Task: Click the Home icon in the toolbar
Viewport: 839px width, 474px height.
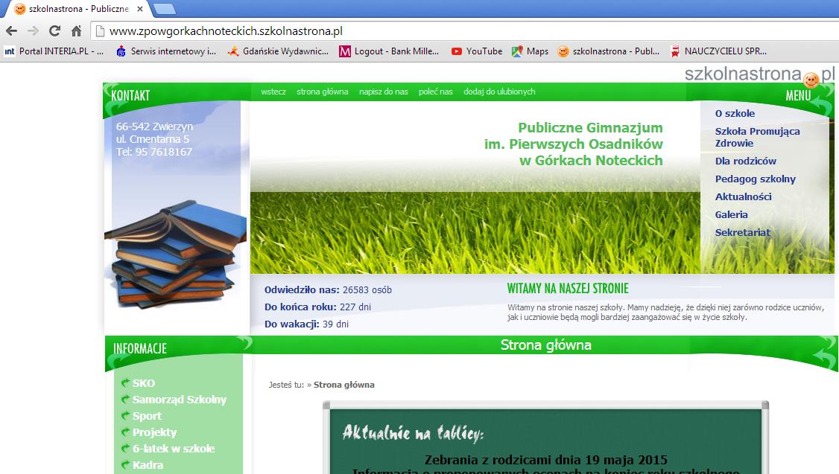Action: (77, 31)
